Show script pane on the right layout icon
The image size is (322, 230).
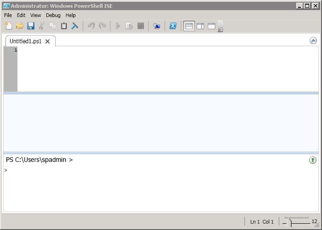[x=200, y=26]
